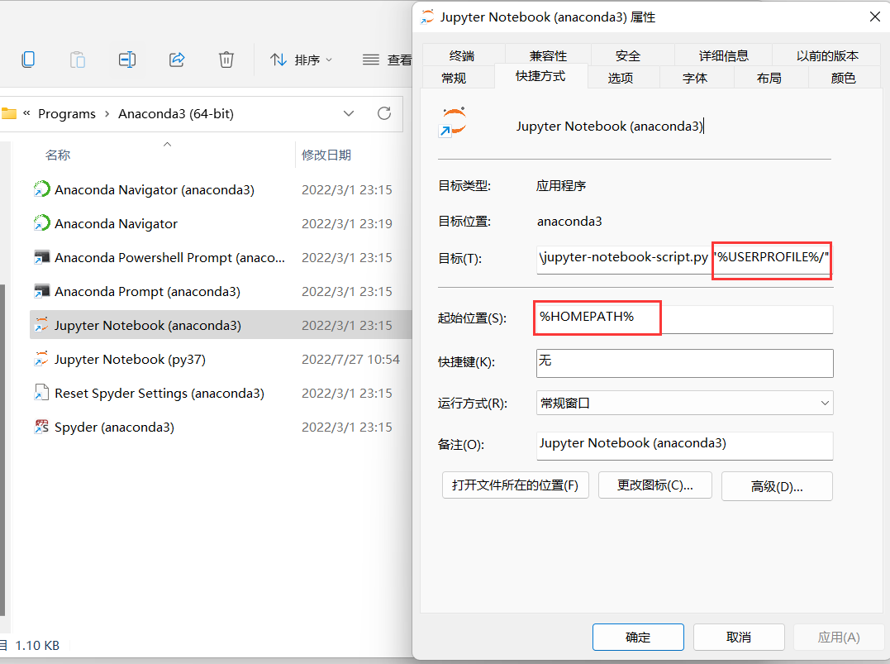Screen dimensions: 890x664
Task: Switch to the 兼容性 tab
Action: point(548,55)
